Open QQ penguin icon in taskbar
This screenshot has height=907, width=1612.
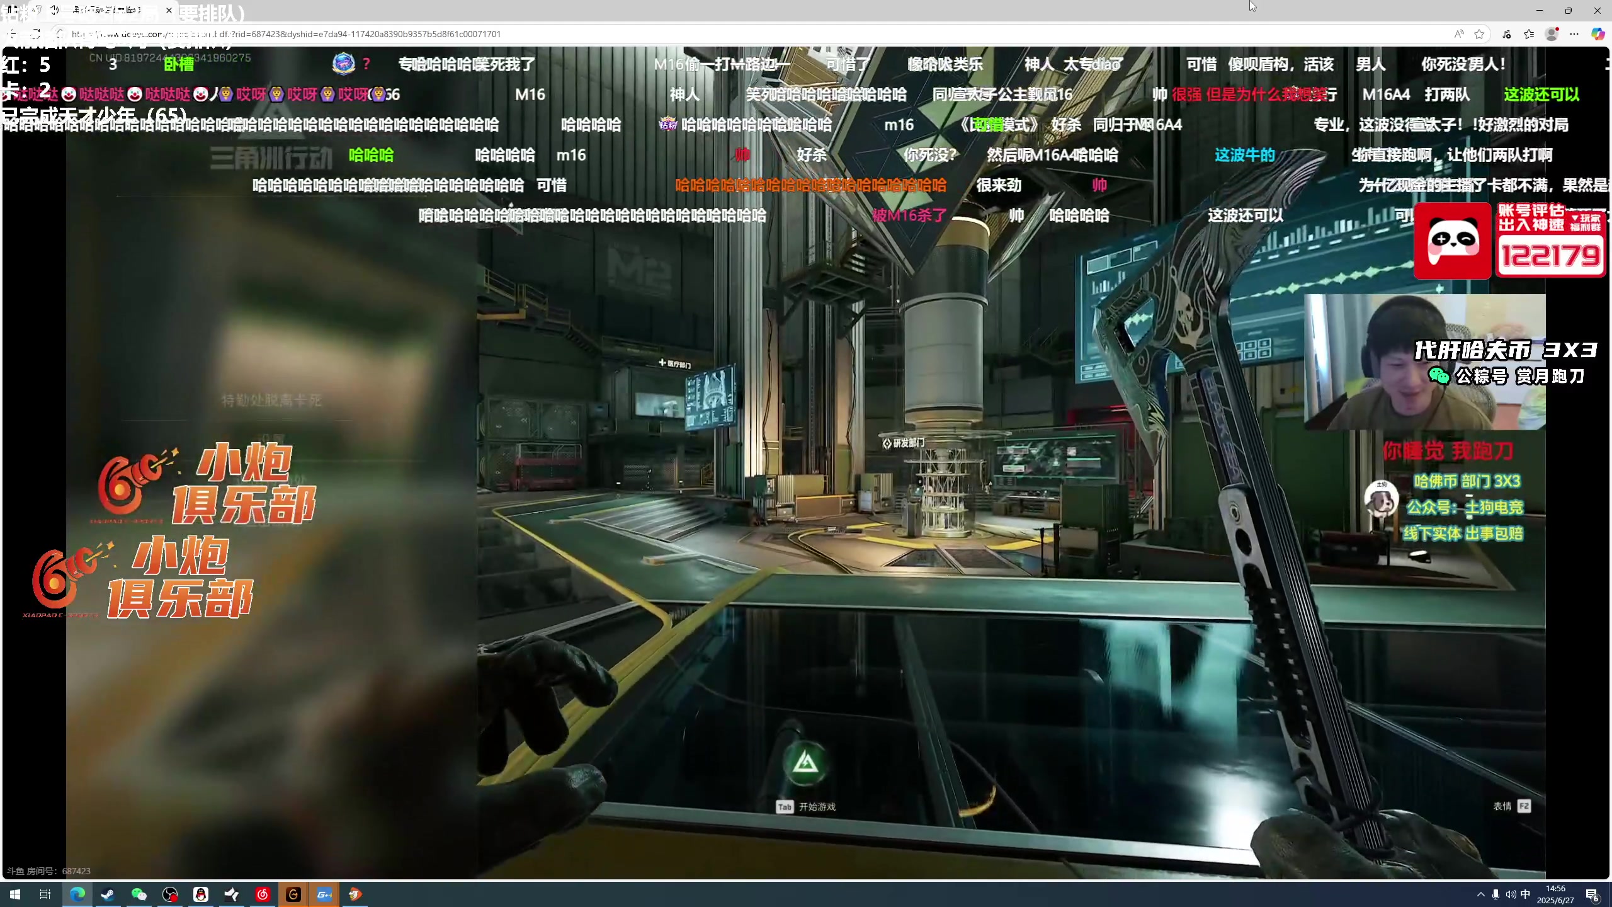point(201,894)
